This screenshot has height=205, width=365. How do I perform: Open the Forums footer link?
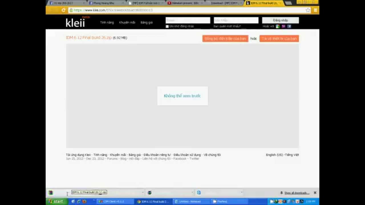(112, 159)
